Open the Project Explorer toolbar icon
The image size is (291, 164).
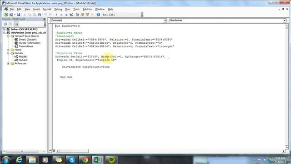[x=77, y=15]
